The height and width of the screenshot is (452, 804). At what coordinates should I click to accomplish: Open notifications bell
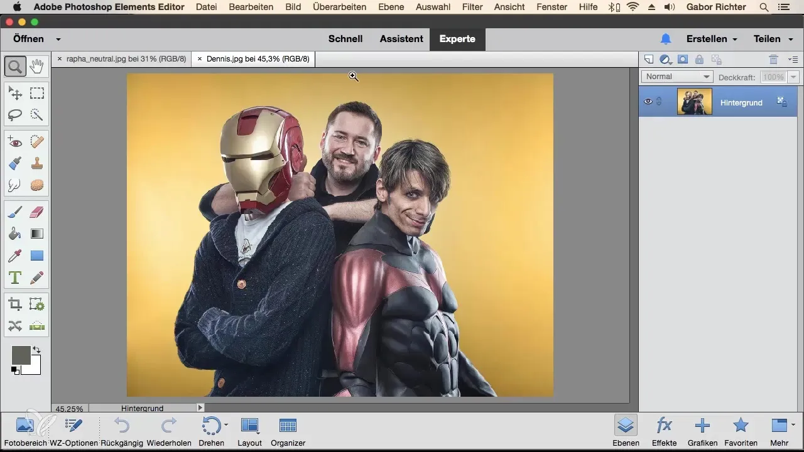(666, 39)
